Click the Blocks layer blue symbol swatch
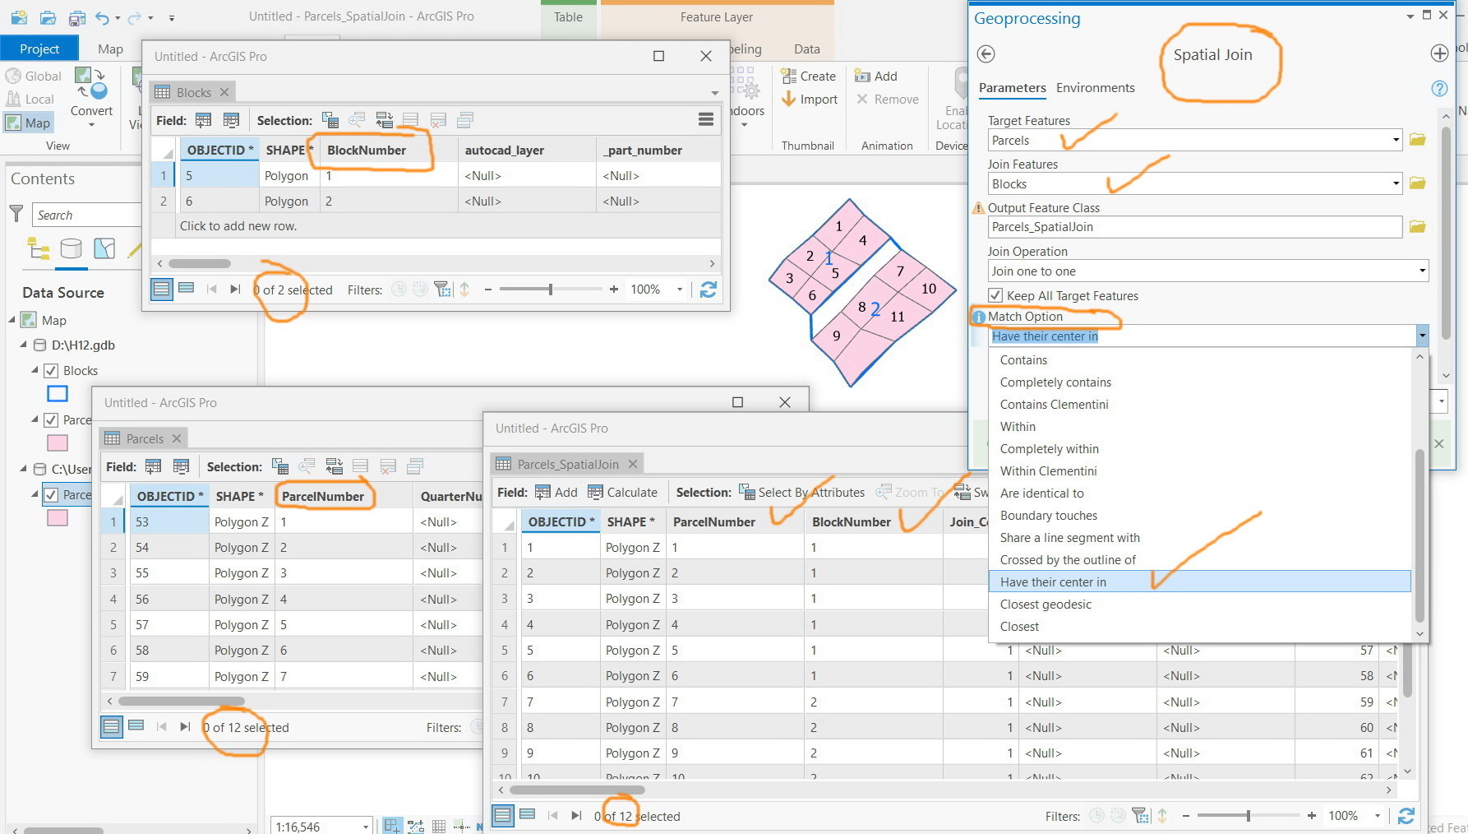The image size is (1468, 834). [x=58, y=394]
